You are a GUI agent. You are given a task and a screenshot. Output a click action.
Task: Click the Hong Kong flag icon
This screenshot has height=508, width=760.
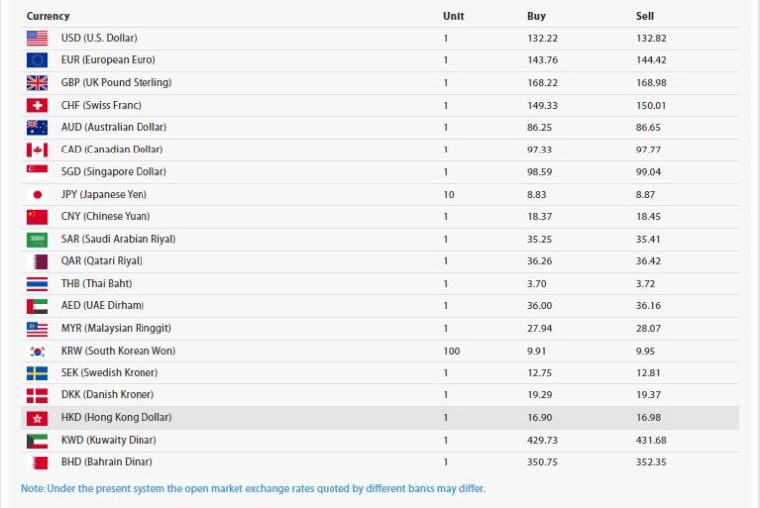coord(37,418)
